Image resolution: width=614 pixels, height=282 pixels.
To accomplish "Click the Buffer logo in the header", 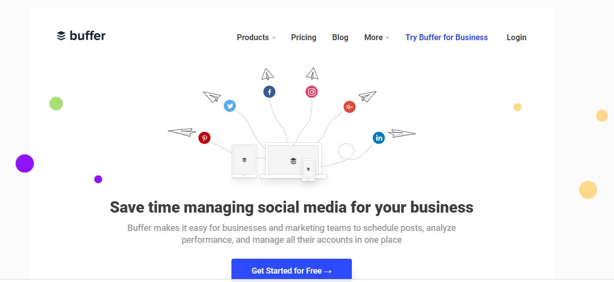I will pos(81,36).
